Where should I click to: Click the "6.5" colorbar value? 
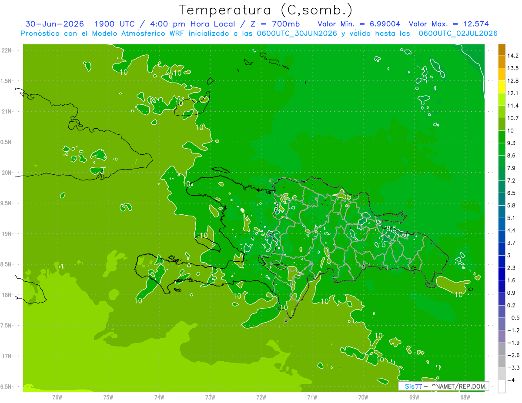click(512, 193)
